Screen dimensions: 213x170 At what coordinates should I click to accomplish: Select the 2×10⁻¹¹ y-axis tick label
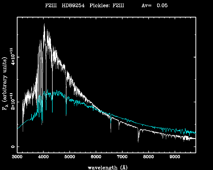click(12, 102)
